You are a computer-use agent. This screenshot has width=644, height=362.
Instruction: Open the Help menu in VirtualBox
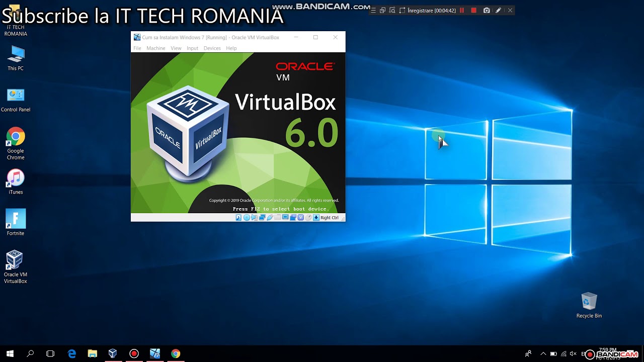[x=231, y=48]
